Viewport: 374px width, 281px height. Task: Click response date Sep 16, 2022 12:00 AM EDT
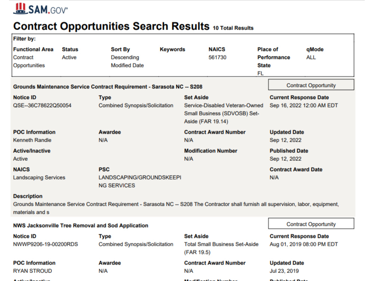tap(304, 105)
